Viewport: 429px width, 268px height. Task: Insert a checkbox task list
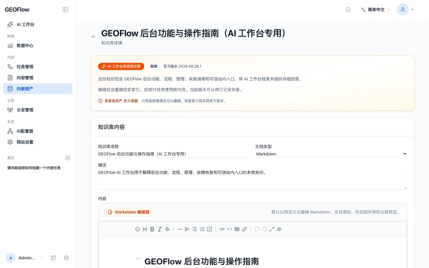click(x=209, y=229)
